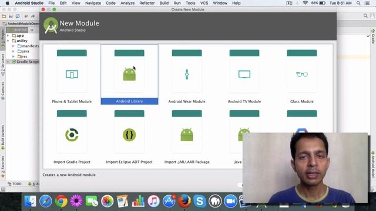This screenshot has width=376, height=211.
Task: Expand the Gradle Scripts node
Action: pos(8,62)
